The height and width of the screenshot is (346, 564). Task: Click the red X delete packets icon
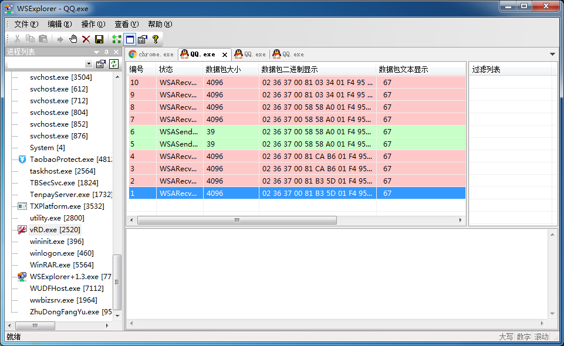coord(86,39)
